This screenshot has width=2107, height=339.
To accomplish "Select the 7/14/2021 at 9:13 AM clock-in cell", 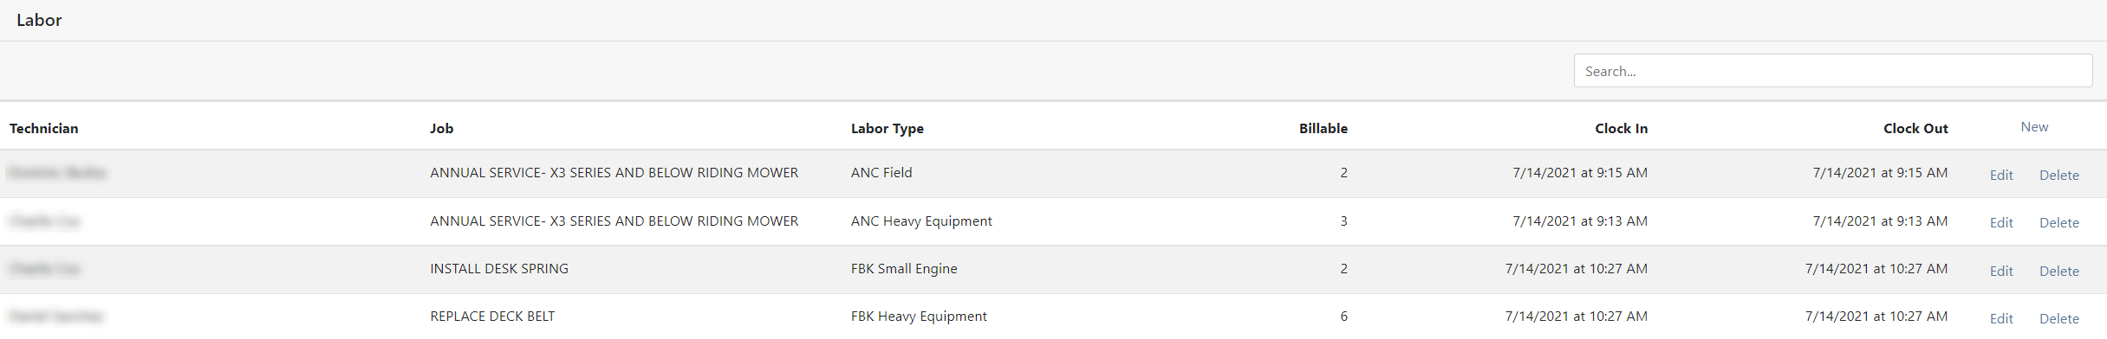I will [x=1579, y=221].
